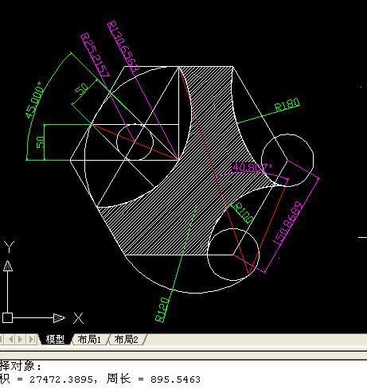Select the R120 radius dimension label
Viewport: 367px width, 389px height.
pos(162,309)
